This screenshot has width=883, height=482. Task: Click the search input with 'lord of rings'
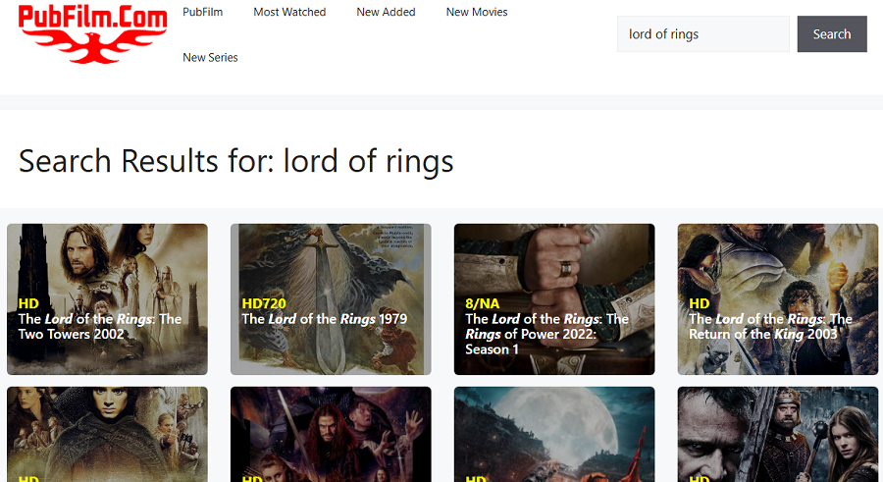point(702,33)
